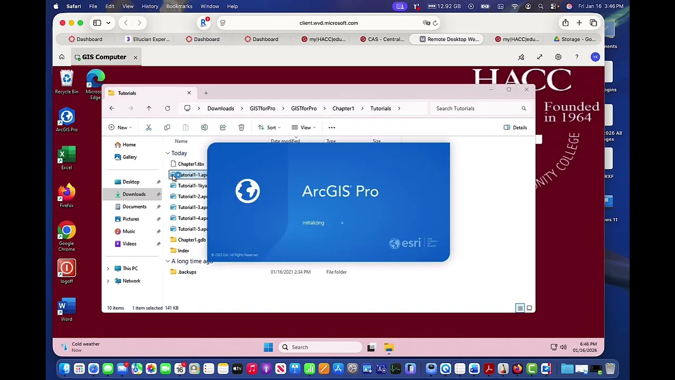Go to Chapter1 in the address path

tap(343, 108)
